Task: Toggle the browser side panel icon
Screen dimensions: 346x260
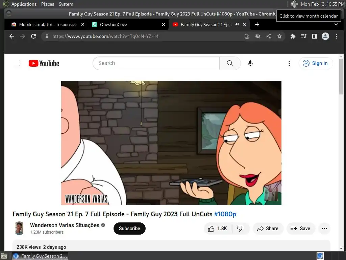Action: 315,36
